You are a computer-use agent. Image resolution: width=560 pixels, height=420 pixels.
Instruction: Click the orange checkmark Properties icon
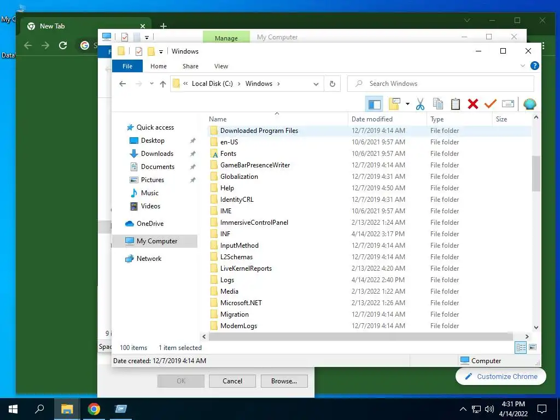(x=491, y=104)
